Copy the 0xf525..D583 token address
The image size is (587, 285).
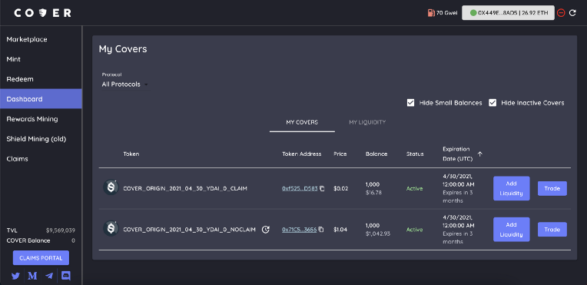tap(322, 188)
